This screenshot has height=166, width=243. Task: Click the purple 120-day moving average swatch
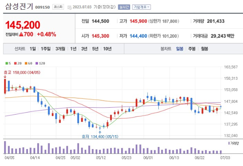pyautogui.click(x=37, y=63)
